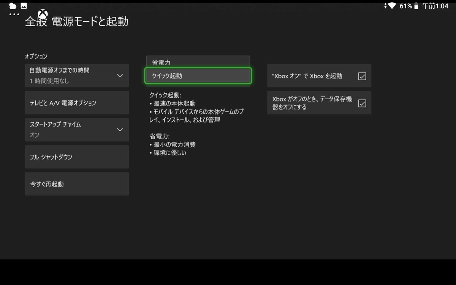Tap the image notification icon in status bar
This screenshot has width=456, height=285.
(24, 6)
